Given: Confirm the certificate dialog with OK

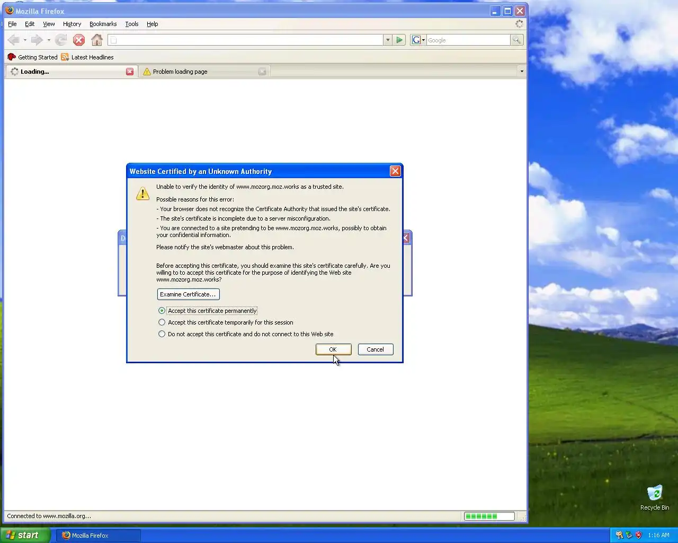Looking at the screenshot, I should tap(333, 349).
